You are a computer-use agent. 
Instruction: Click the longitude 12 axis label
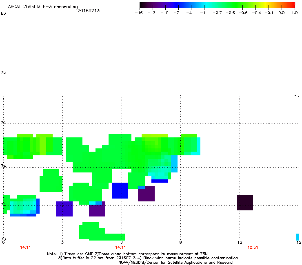[x=240, y=242]
